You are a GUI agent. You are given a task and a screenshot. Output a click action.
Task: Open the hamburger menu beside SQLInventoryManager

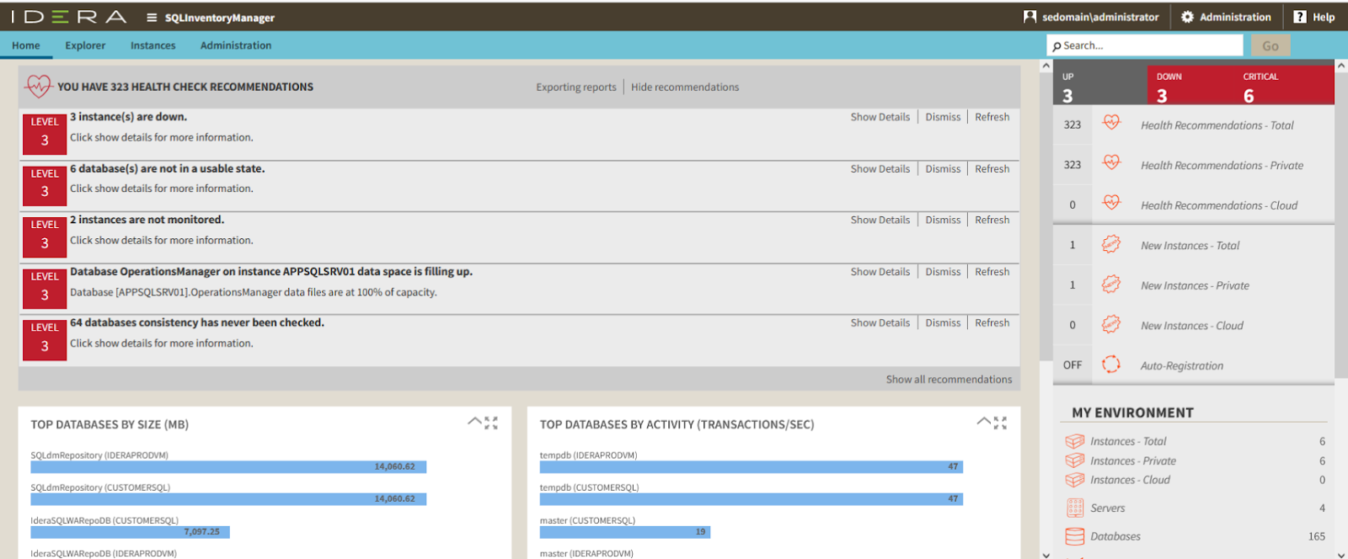point(152,18)
